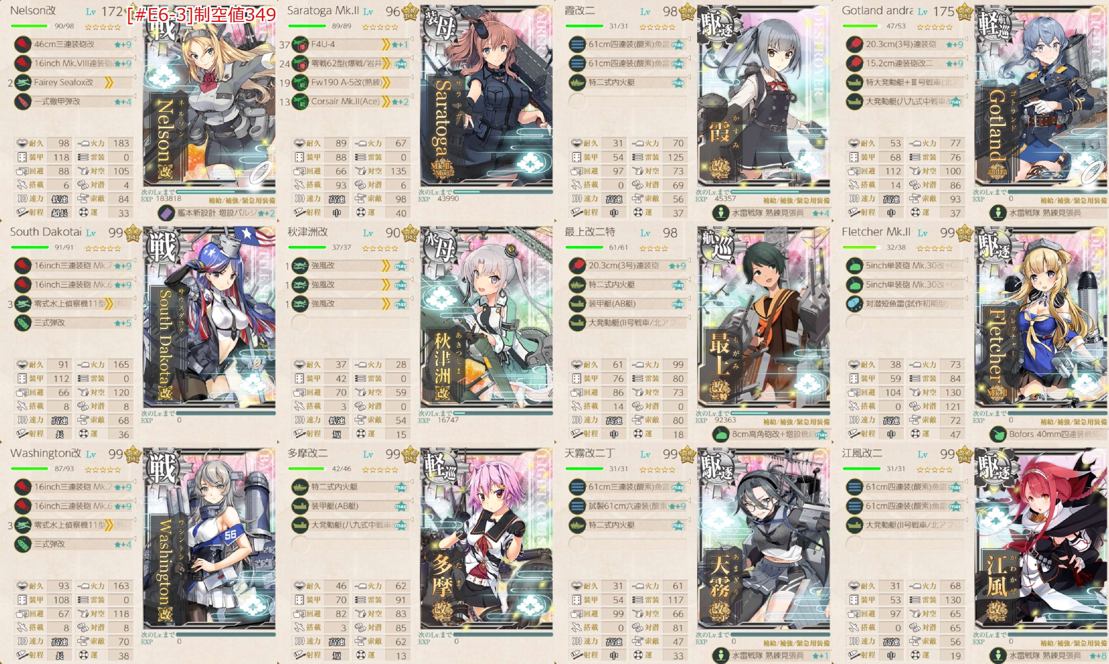Click the red 46cm三連装砲改 gun icon
The height and width of the screenshot is (664, 1109).
pos(22,44)
